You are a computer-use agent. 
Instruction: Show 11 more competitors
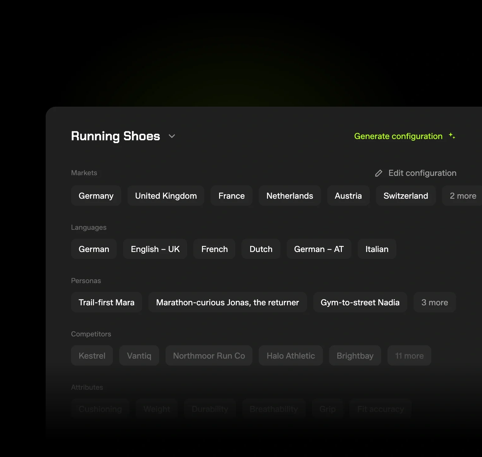tap(409, 356)
